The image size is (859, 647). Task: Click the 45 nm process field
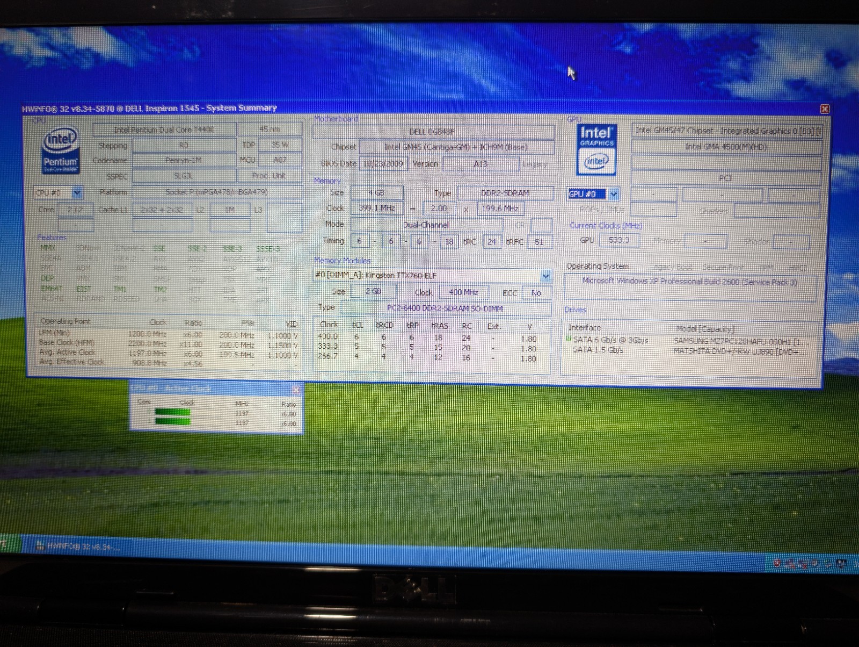pyautogui.click(x=270, y=129)
